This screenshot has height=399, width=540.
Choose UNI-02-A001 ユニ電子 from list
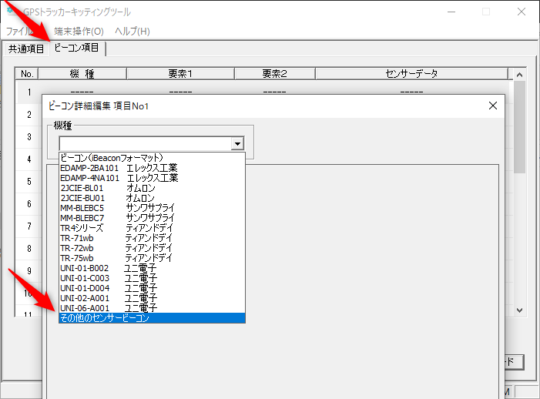152,298
